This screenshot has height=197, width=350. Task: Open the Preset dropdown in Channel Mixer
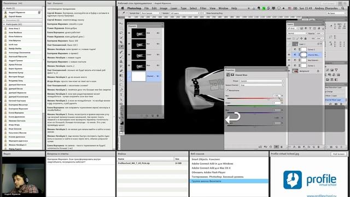[x=261, y=81]
